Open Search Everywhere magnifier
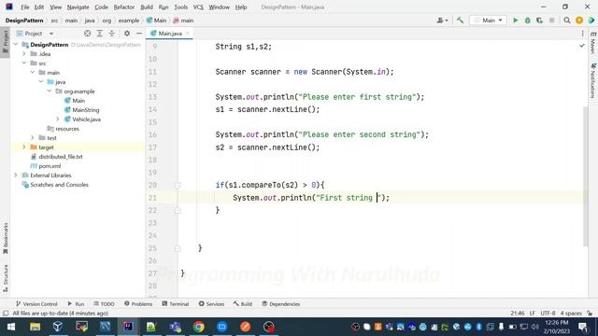 pos(567,21)
